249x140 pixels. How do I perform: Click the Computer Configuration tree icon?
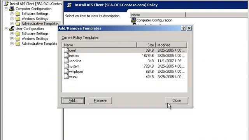click(12, 9)
